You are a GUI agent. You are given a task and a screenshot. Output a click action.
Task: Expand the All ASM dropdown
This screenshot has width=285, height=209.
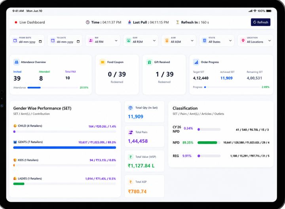tap(179, 40)
